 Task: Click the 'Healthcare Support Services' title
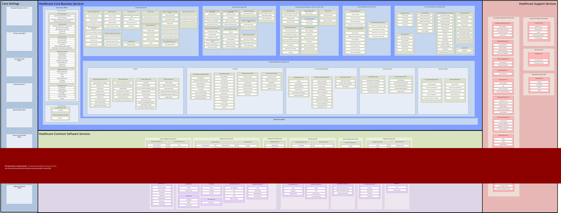click(x=538, y=4)
